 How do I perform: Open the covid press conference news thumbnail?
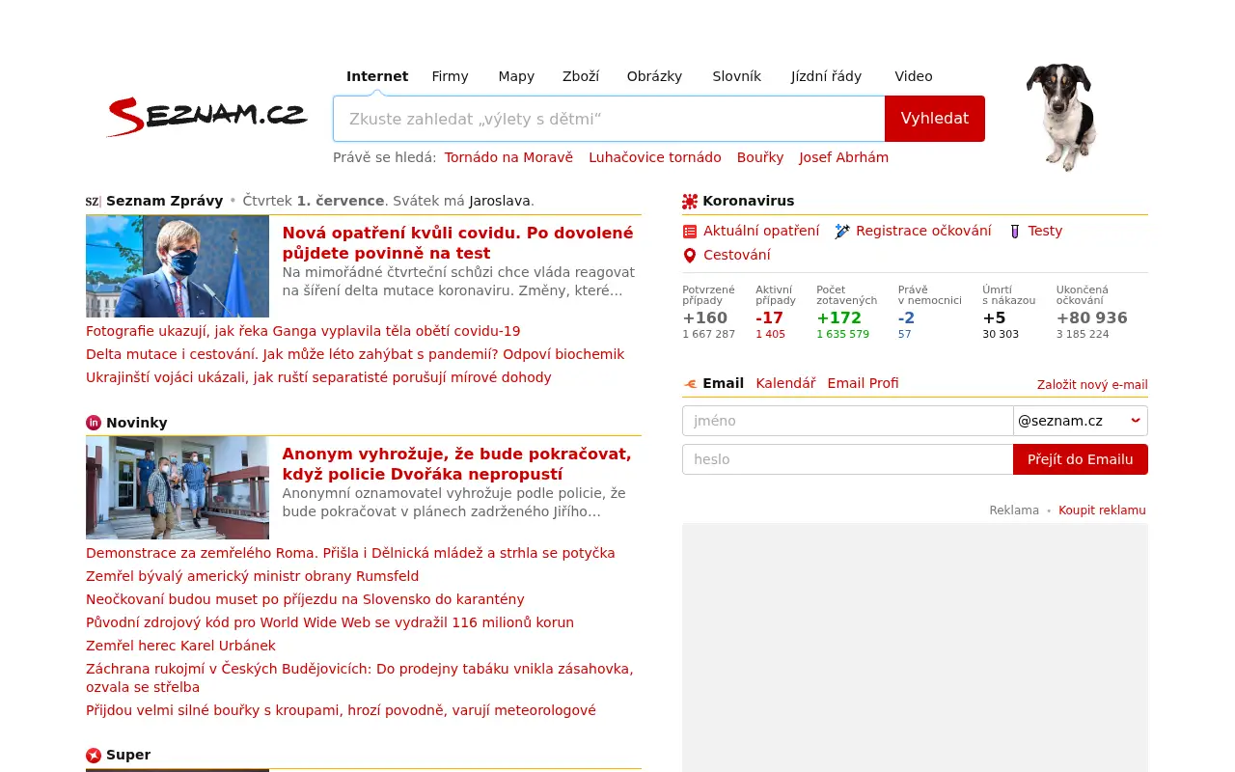coord(178,266)
